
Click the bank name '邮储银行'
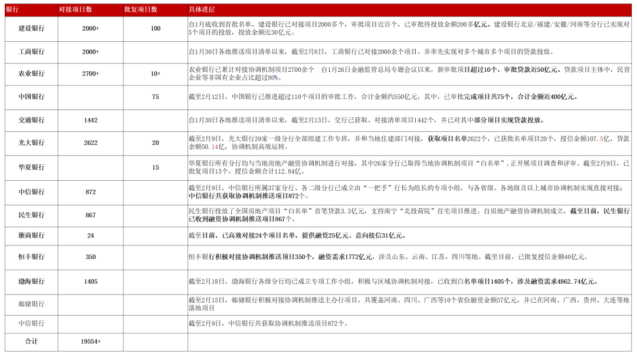[31, 304]
